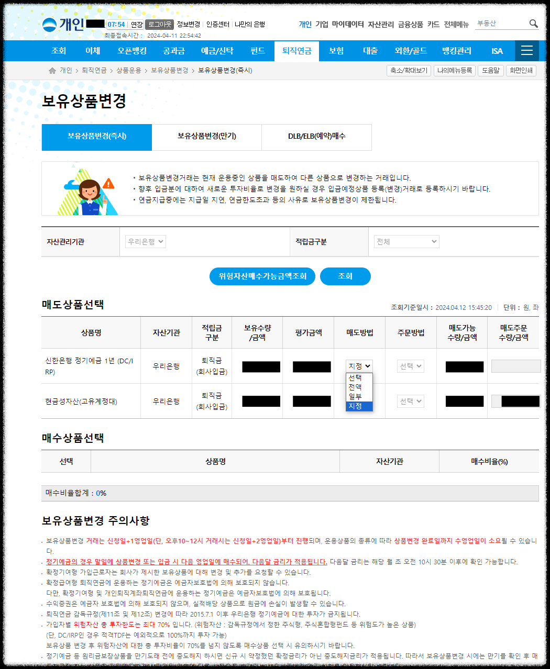This screenshot has height=669, width=550.
Task: Click the search magnifier icon
Action: point(534,23)
